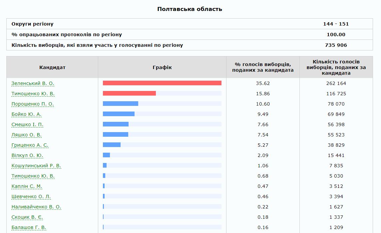
Task: Open the Шевченко О. Л. candidate link
Action: 31,196
